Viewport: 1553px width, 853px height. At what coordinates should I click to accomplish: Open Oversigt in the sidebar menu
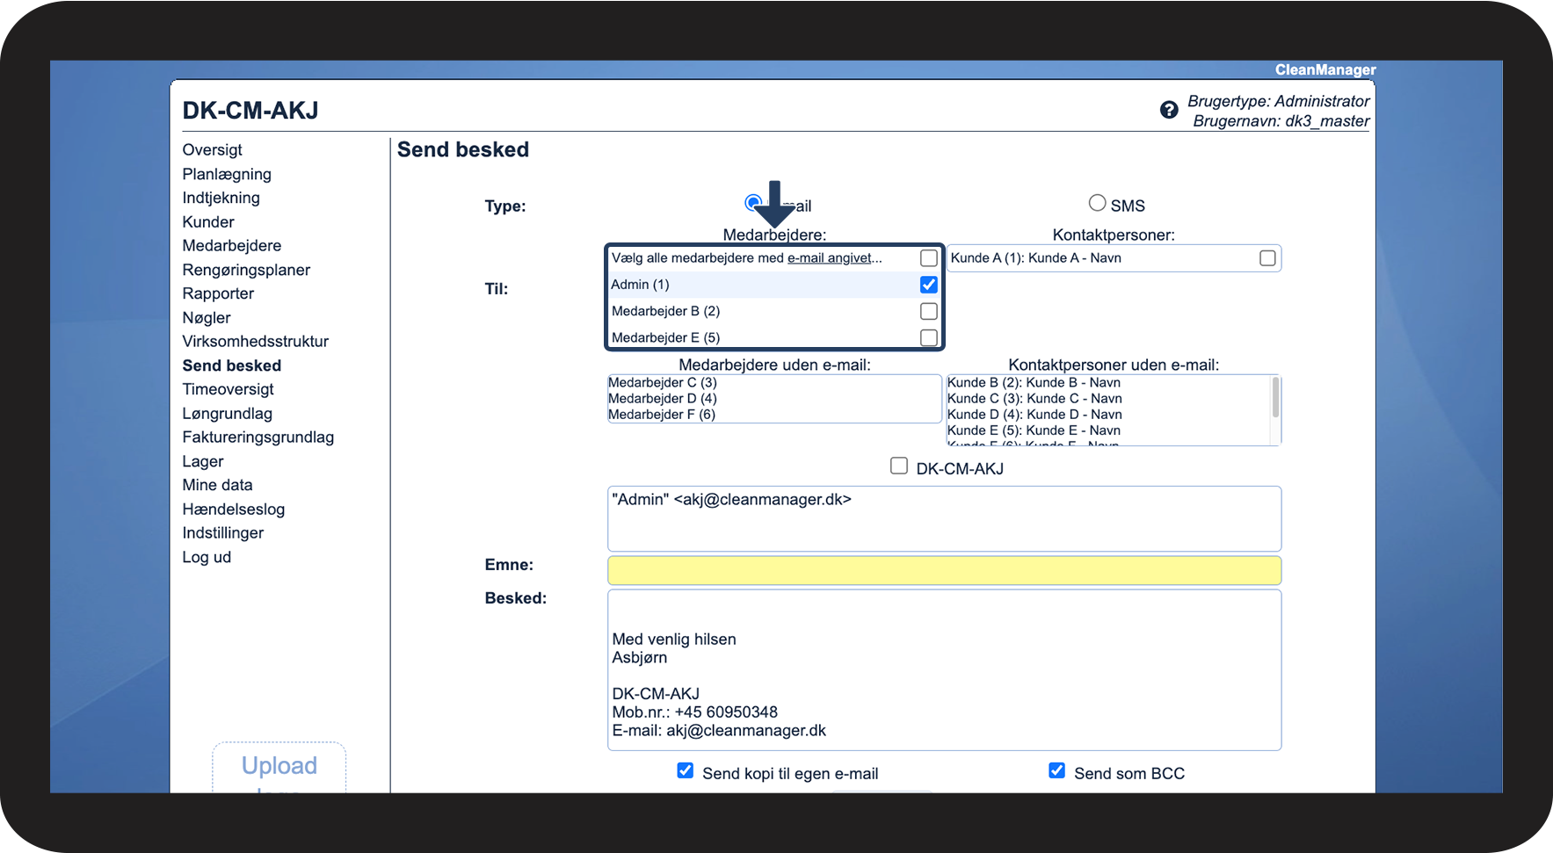pyautogui.click(x=212, y=150)
